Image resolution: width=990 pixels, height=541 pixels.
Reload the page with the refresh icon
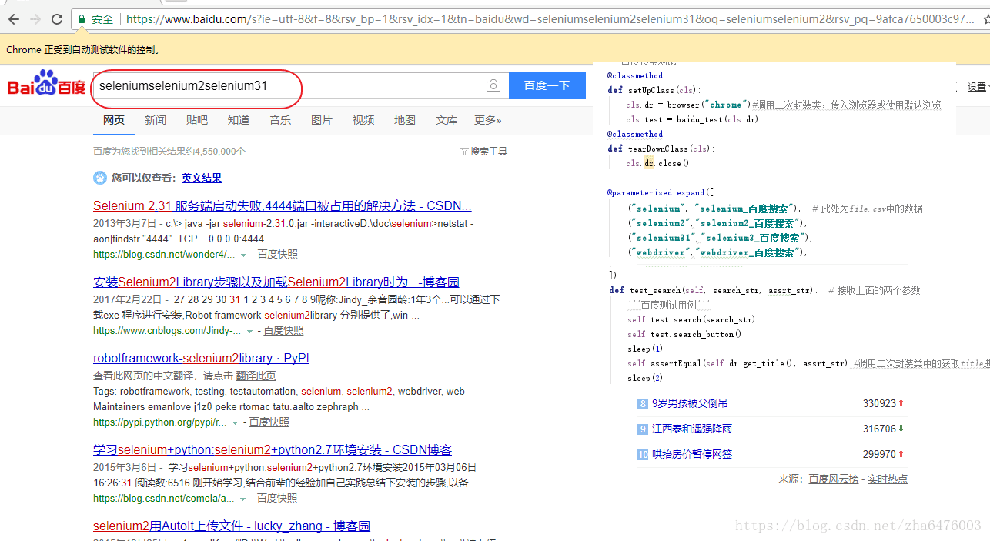pos(57,19)
